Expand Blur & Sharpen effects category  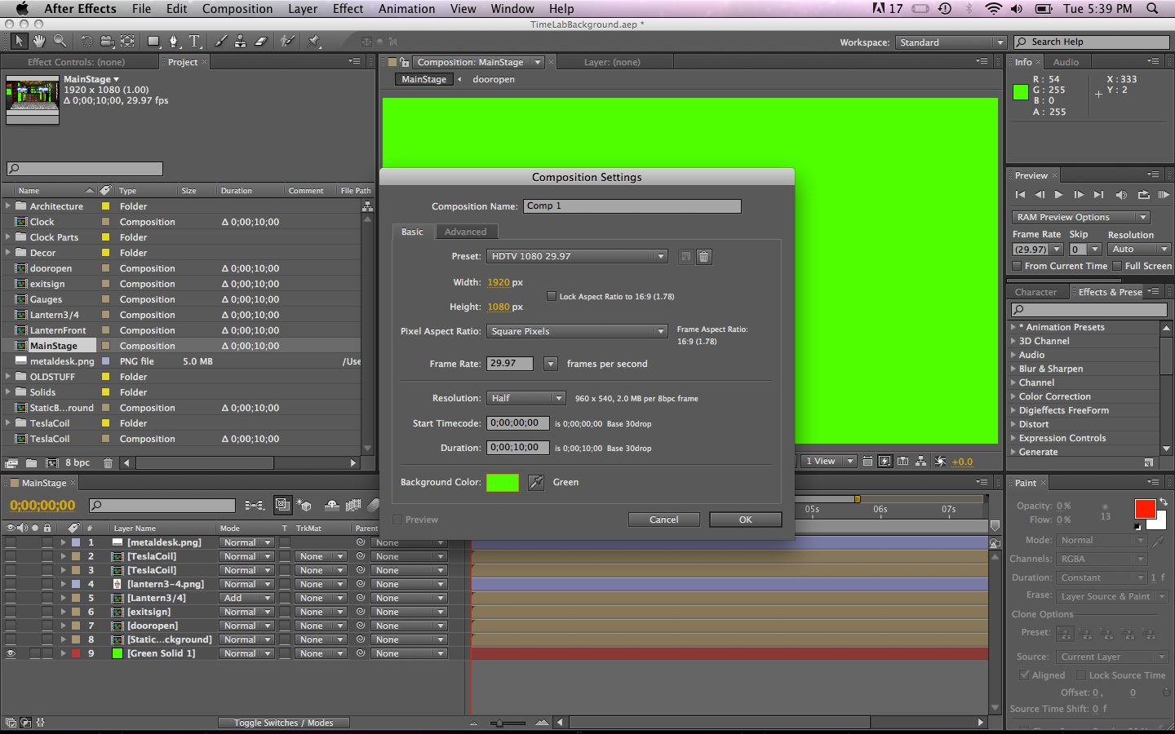[1013, 369]
